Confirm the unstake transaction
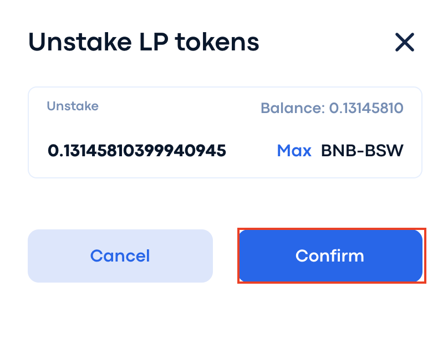The height and width of the screenshot is (338, 448). (330, 255)
